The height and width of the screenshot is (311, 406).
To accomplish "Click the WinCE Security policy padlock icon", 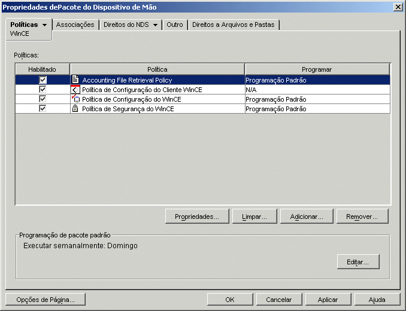I will click(x=75, y=109).
